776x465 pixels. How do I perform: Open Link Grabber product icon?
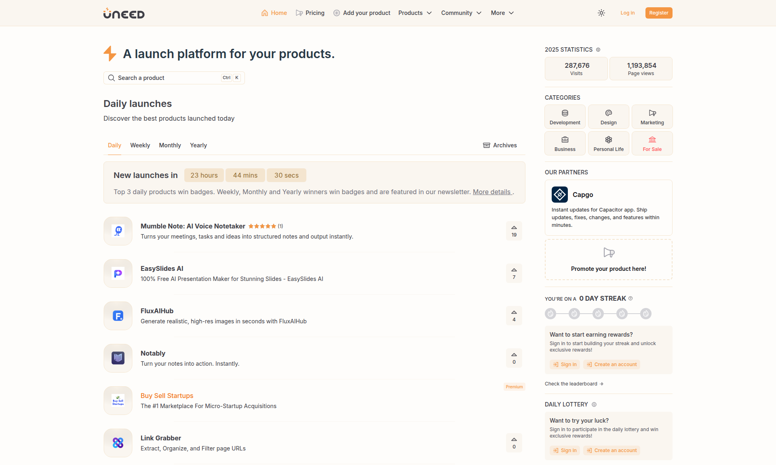[x=118, y=443]
